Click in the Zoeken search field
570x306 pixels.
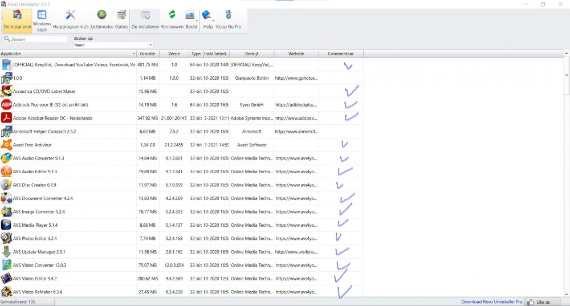pyautogui.click(x=38, y=39)
